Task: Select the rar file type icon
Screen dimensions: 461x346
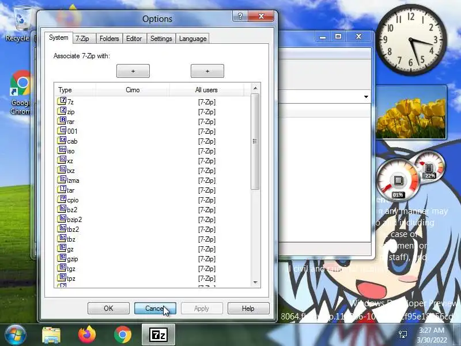Action: [62, 121]
